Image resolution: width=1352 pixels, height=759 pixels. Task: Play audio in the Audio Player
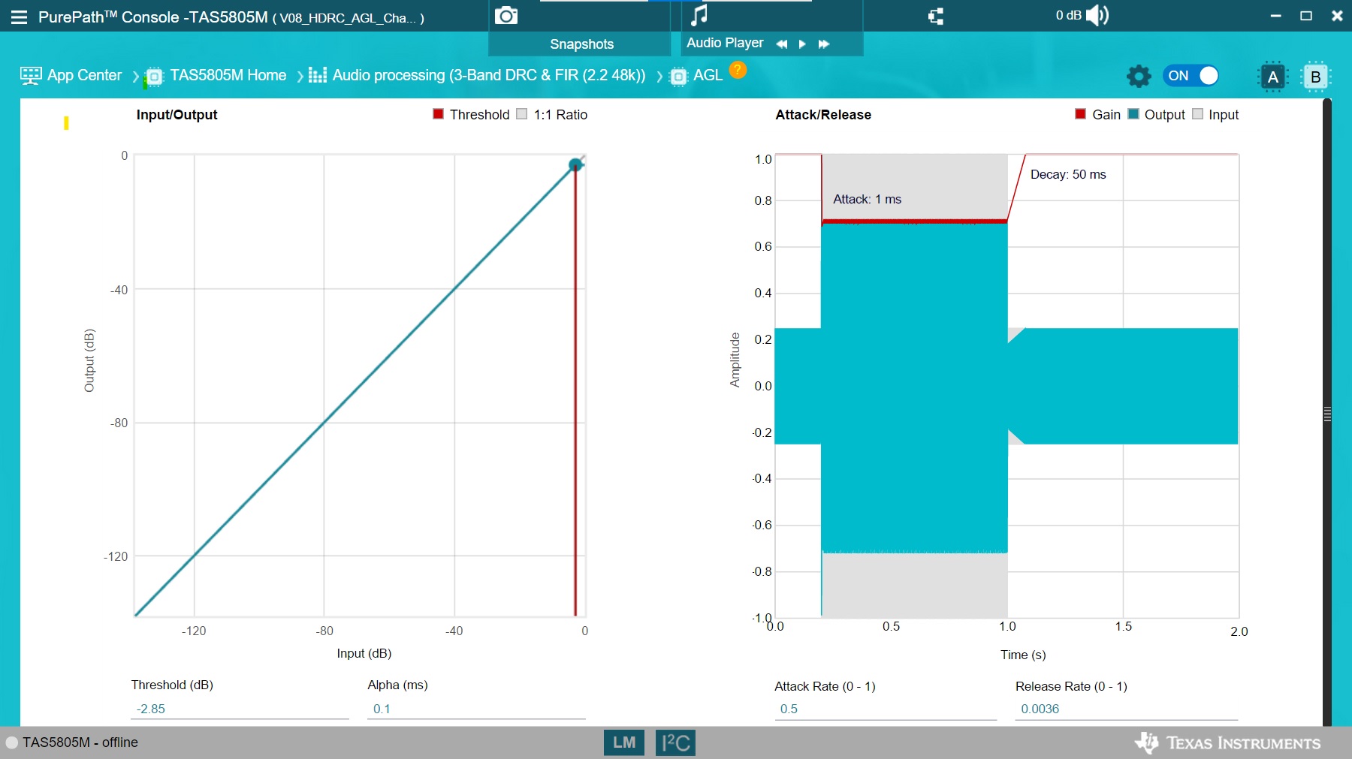802,44
